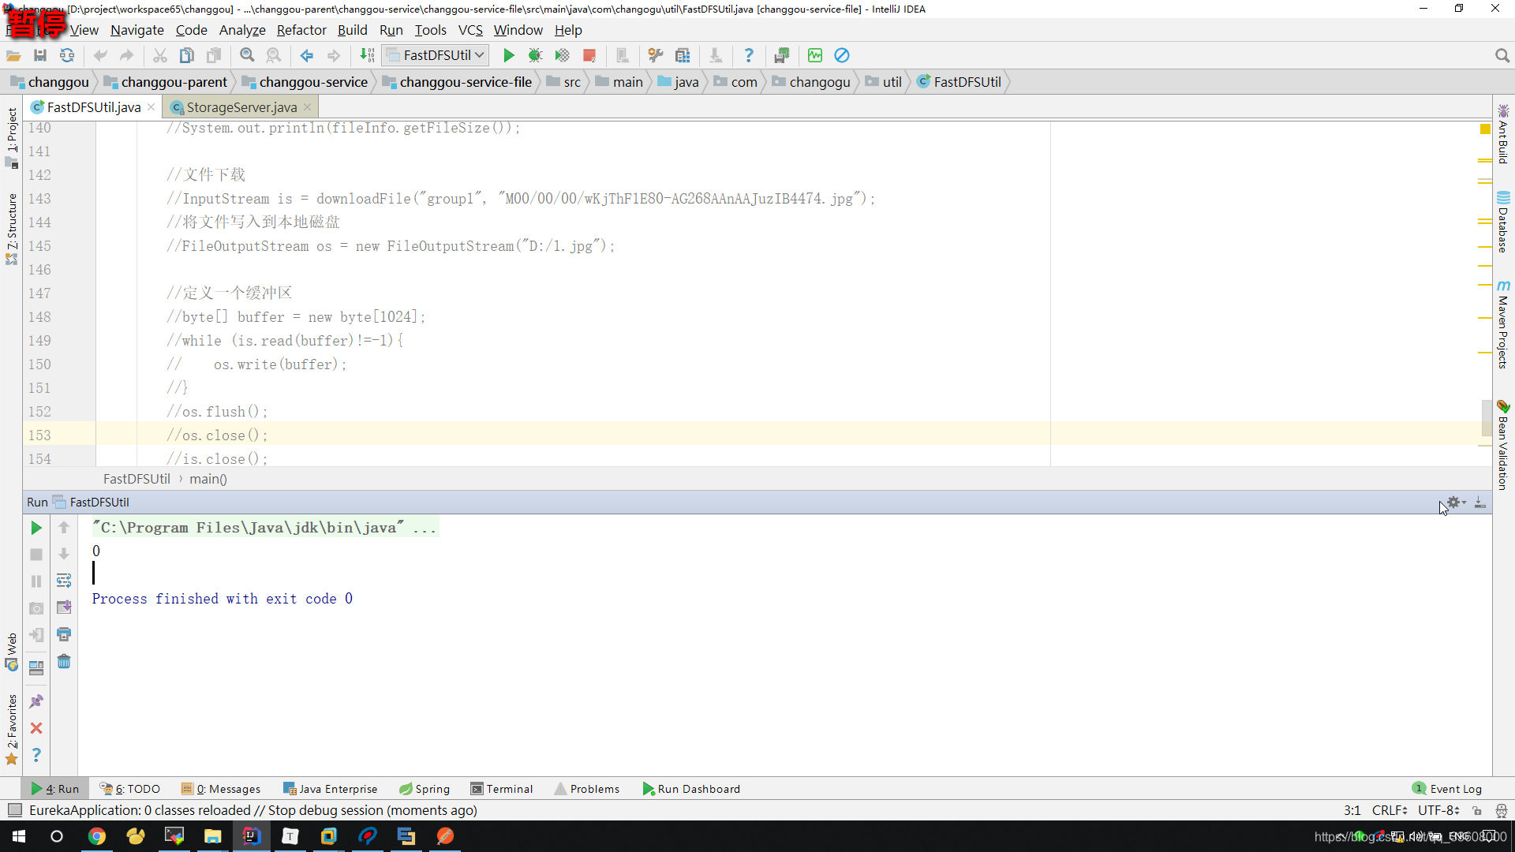This screenshot has height=852, width=1515.
Task: Close the FastDFSUtil.java tab
Action: tap(151, 107)
